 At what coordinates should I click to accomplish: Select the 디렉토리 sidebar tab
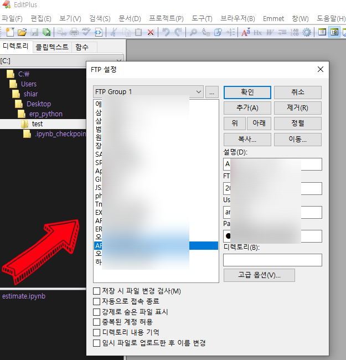pos(16,47)
